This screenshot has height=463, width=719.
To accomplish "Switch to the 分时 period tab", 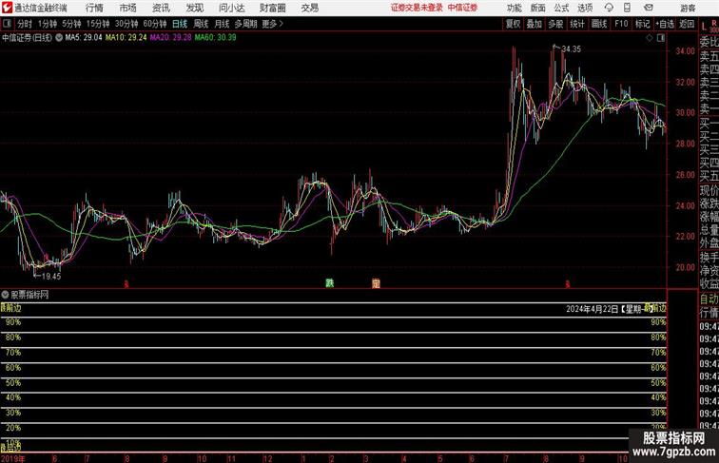I will pos(25,24).
